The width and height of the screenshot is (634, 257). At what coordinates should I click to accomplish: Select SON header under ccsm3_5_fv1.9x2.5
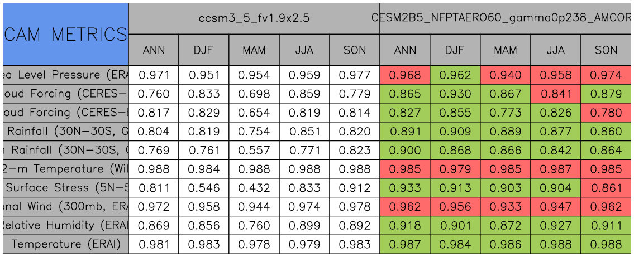click(x=355, y=50)
